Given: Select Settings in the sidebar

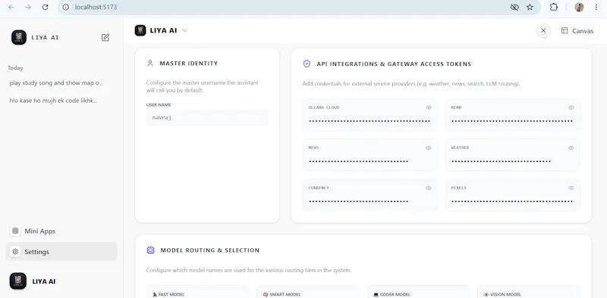Looking at the screenshot, I should tap(61, 252).
